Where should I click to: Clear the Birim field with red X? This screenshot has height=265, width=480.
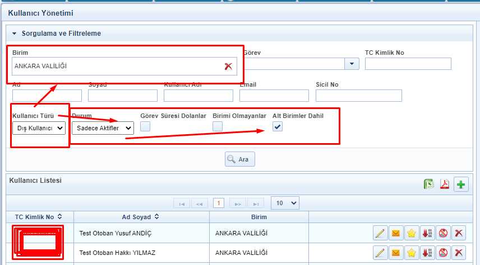tap(228, 66)
